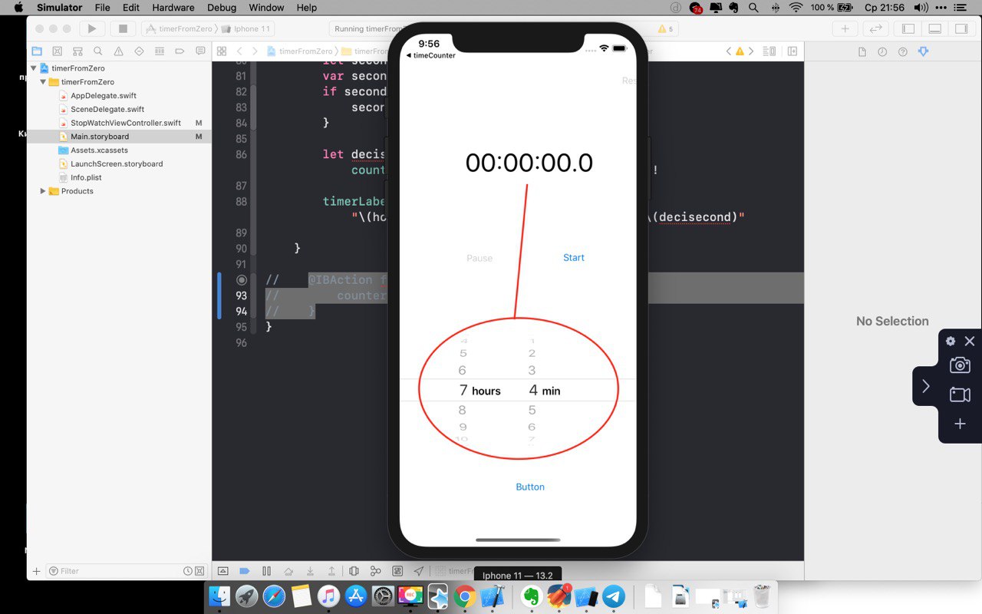The height and width of the screenshot is (614, 982).
Task: Toggle the debug area panel visibility
Action: [x=934, y=28]
